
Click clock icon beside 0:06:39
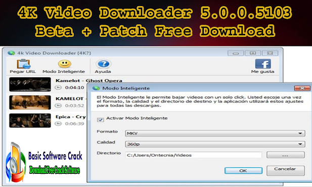[x=58, y=123]
